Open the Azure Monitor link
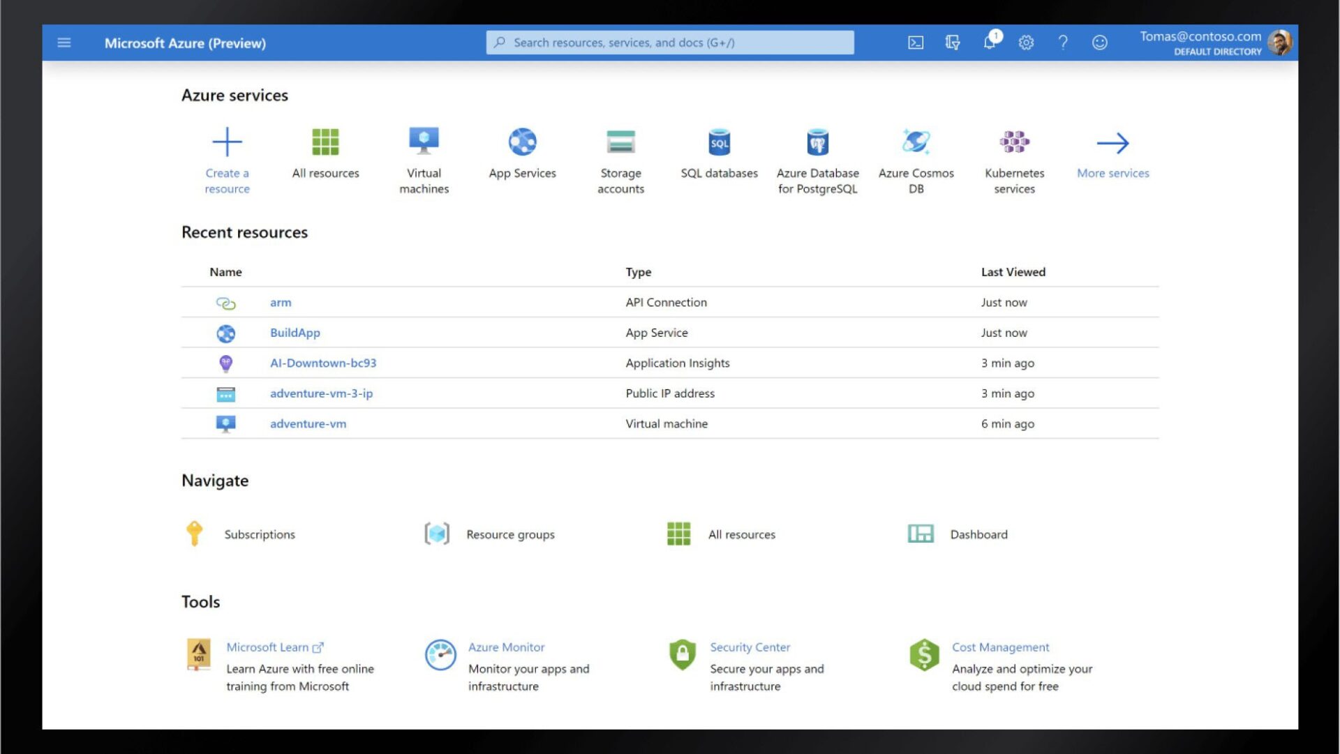1340x754 pixels. [x=506, y=647]
